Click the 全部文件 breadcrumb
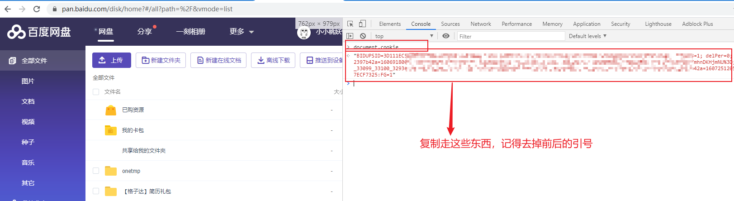 coord(104,78)
